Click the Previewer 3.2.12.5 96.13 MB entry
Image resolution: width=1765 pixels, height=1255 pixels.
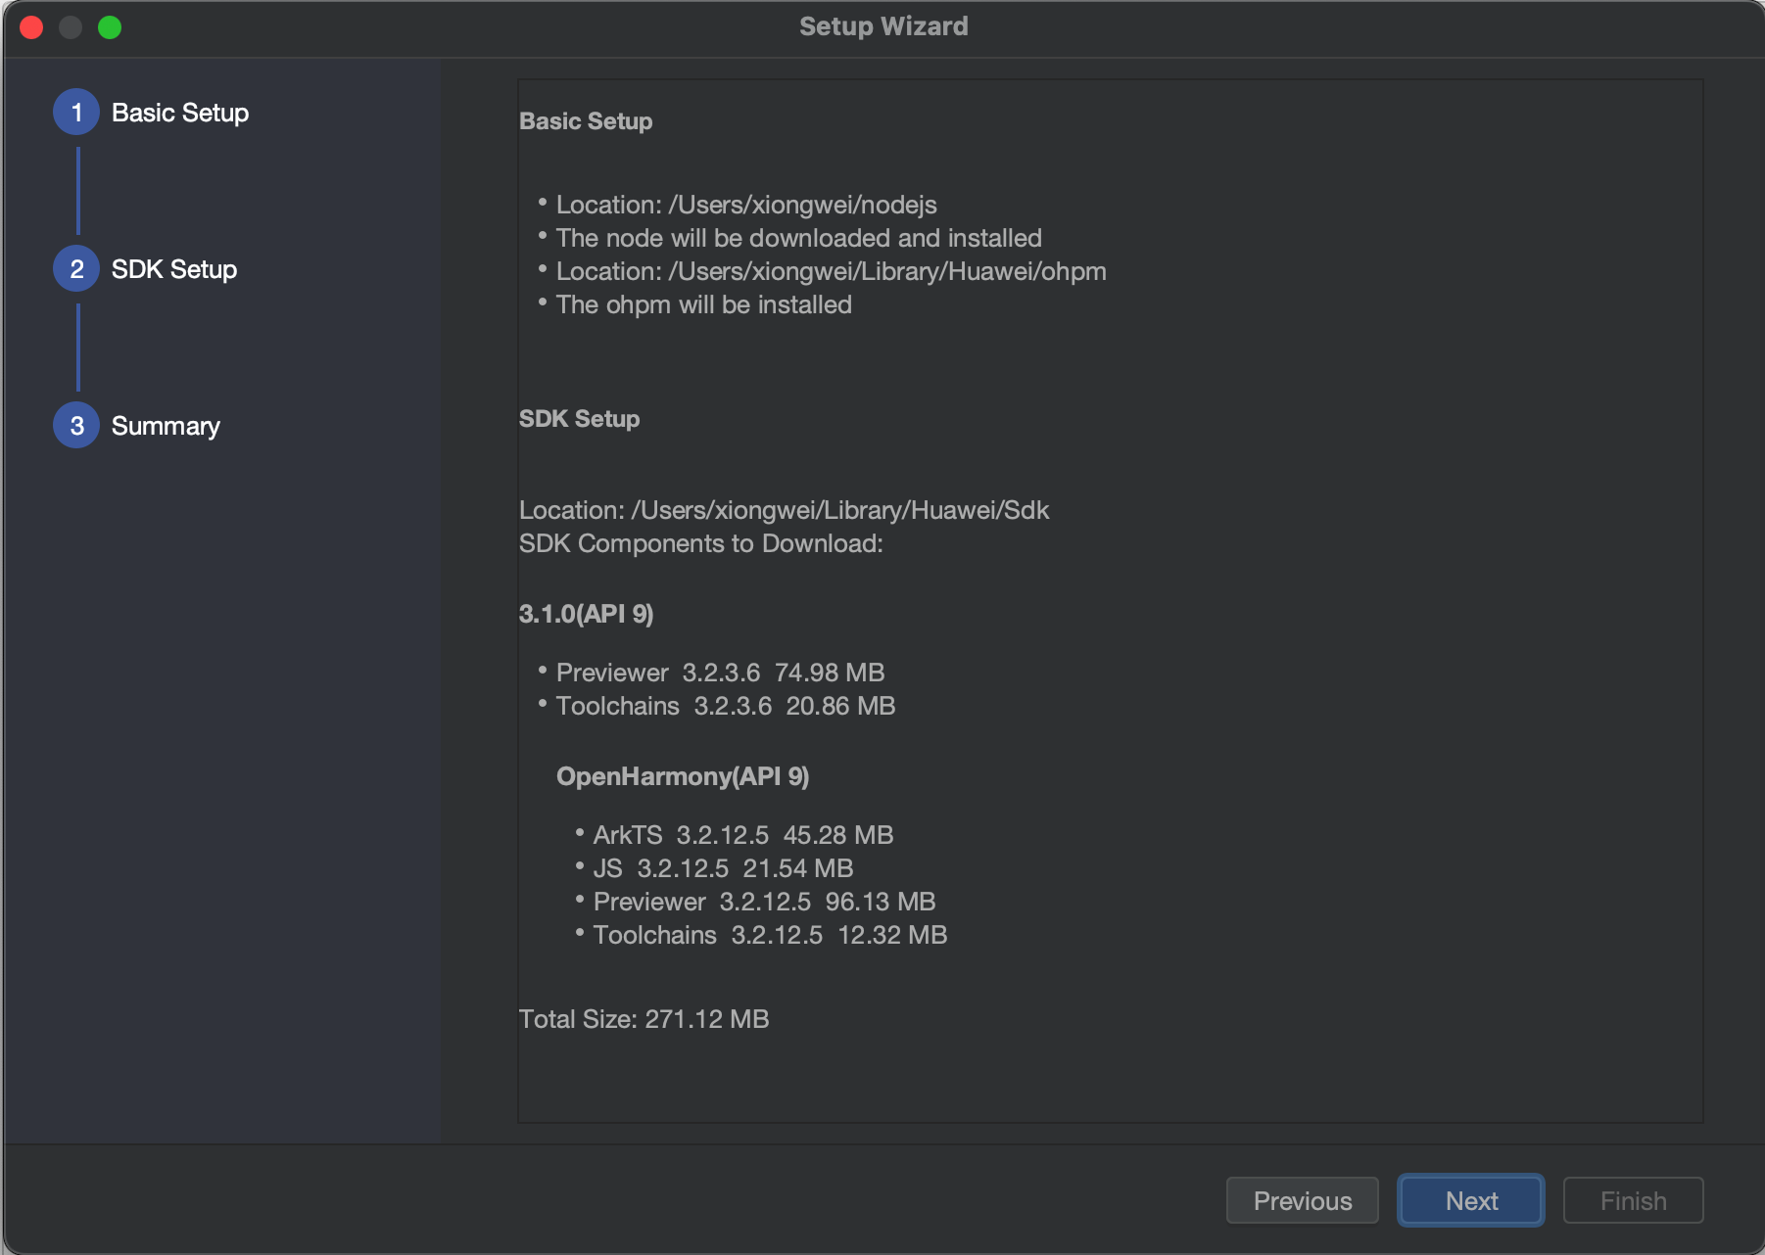(x=764, y=902)
